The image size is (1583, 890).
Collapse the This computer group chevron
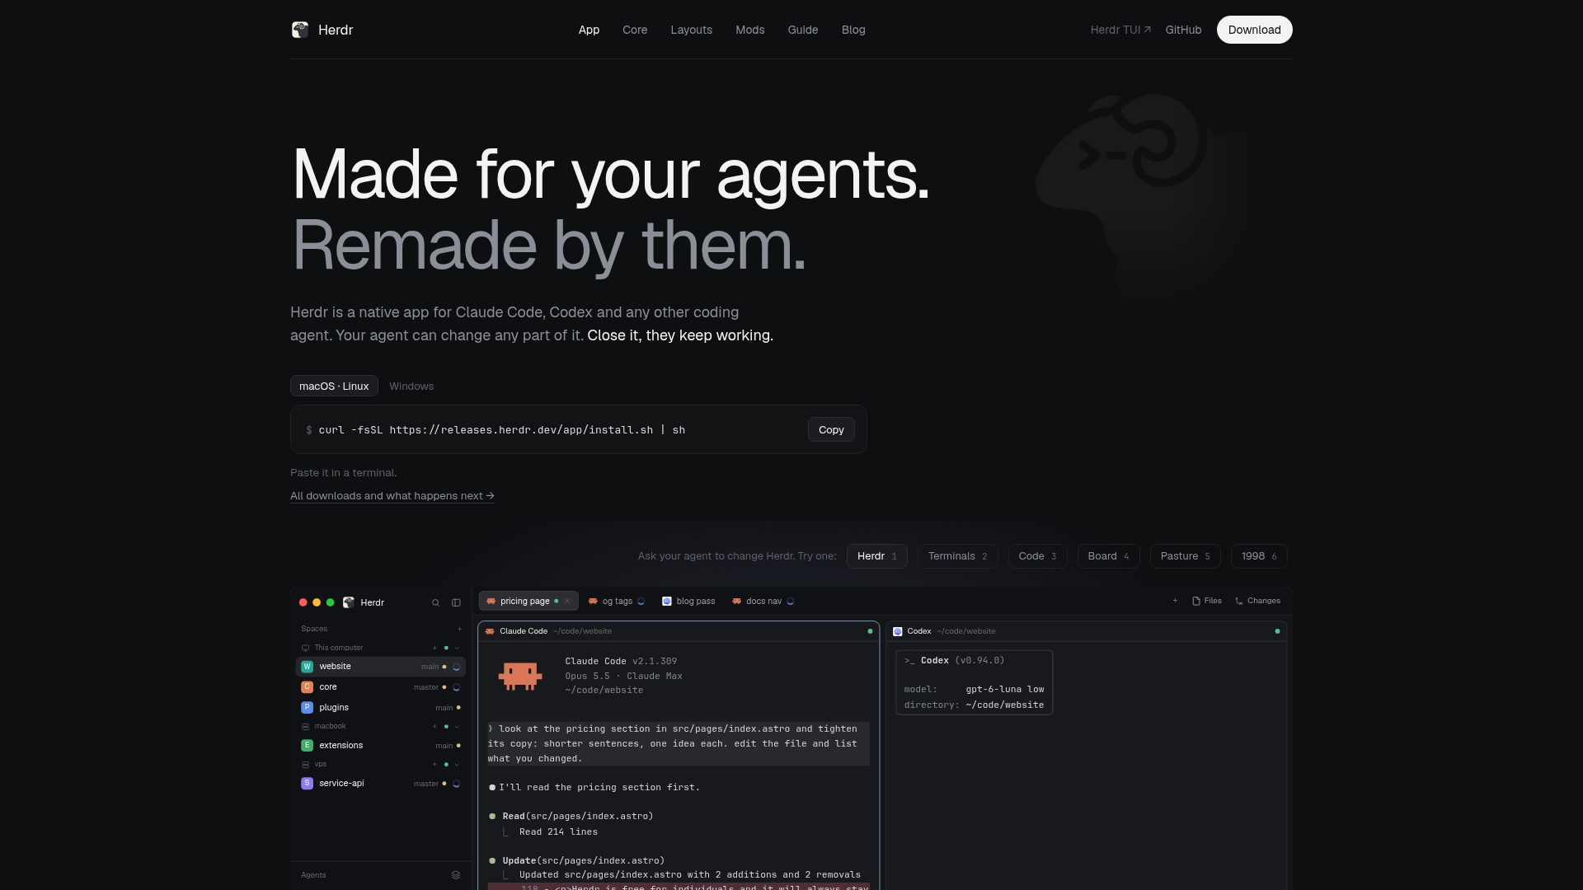pyautogui.click(x=457, y=648)
